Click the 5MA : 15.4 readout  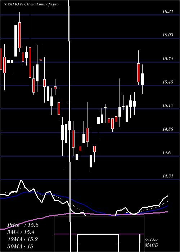tap(21, 232)
